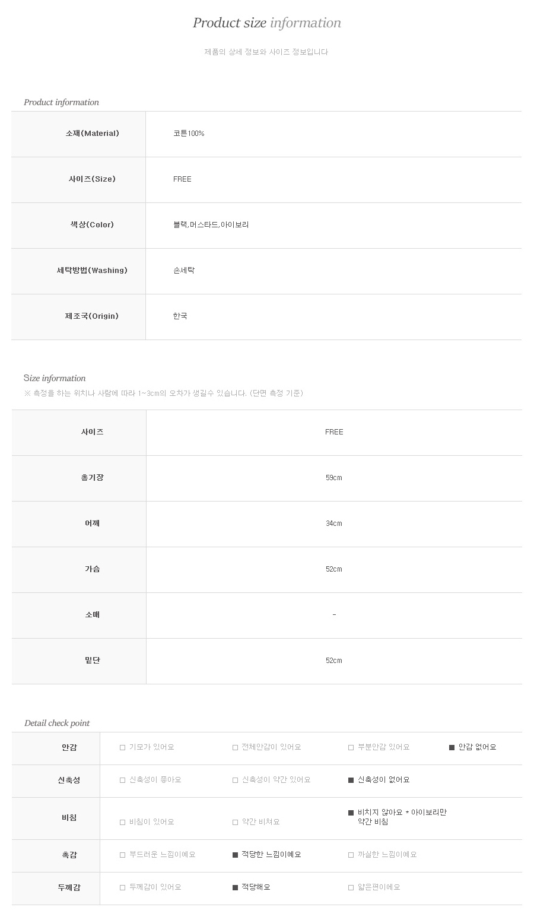This screenshot has height=920, width=534.
Task: Click the 59cm total length value
Action: pyautogui.click(x=333, y=478)
